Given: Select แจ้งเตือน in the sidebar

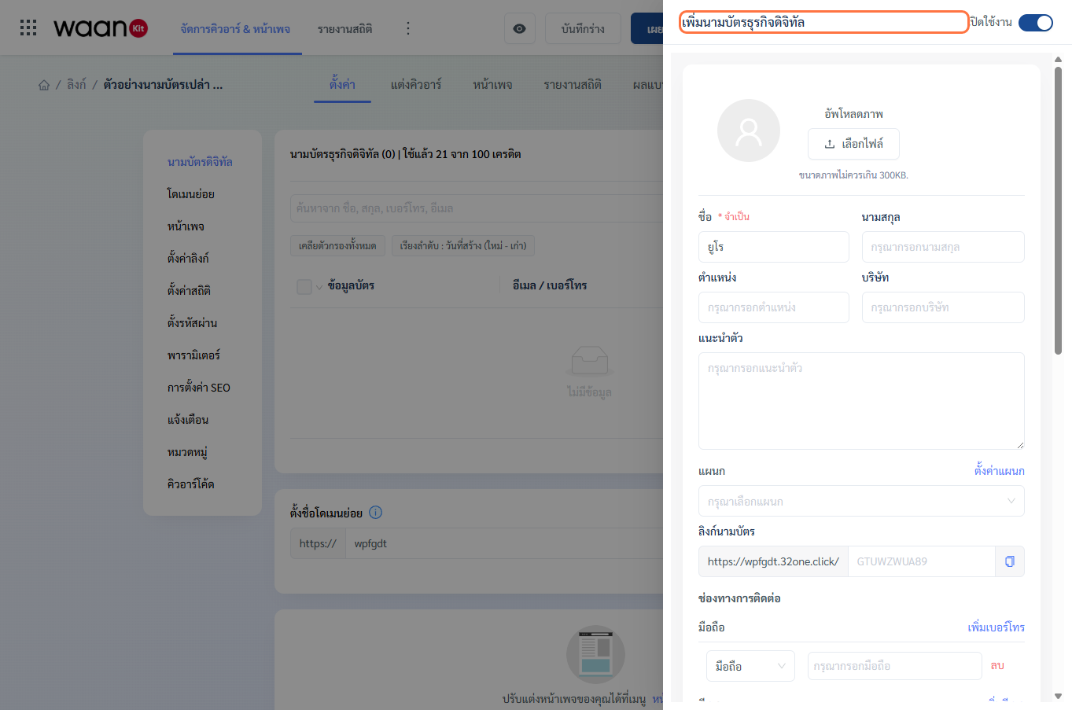Looking at the screenshot, I should pos(188,420).
